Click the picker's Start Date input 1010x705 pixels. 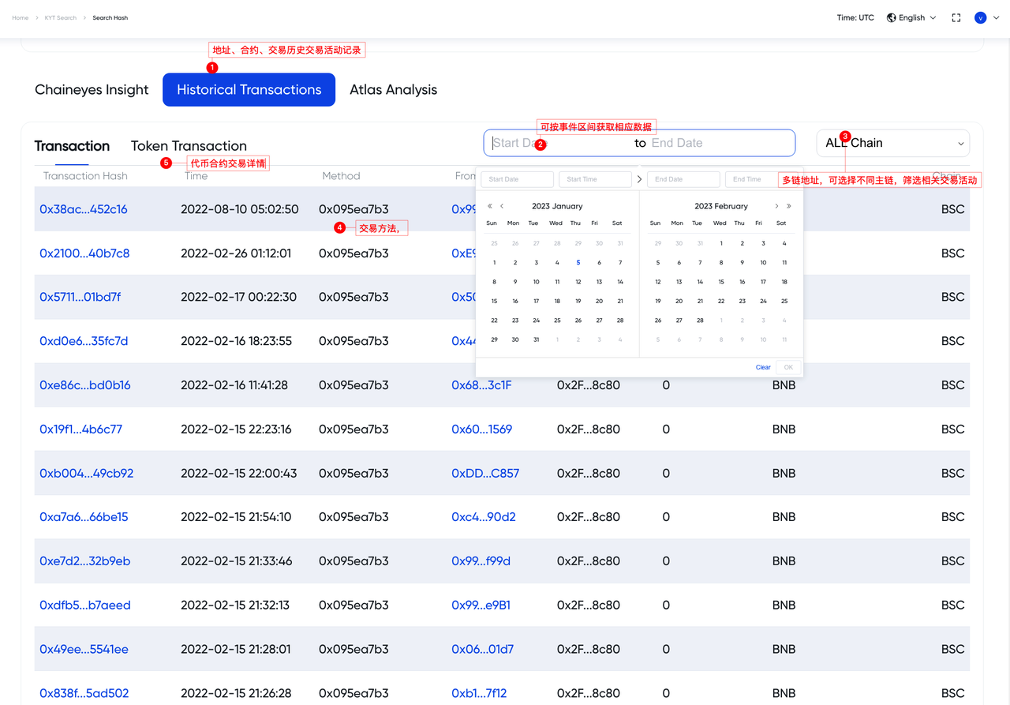pos(517,179)
